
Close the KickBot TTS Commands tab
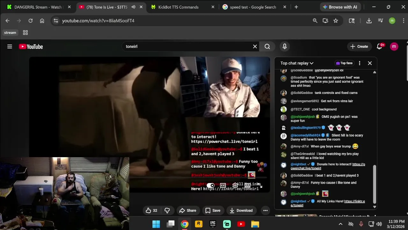pos(213,7)
